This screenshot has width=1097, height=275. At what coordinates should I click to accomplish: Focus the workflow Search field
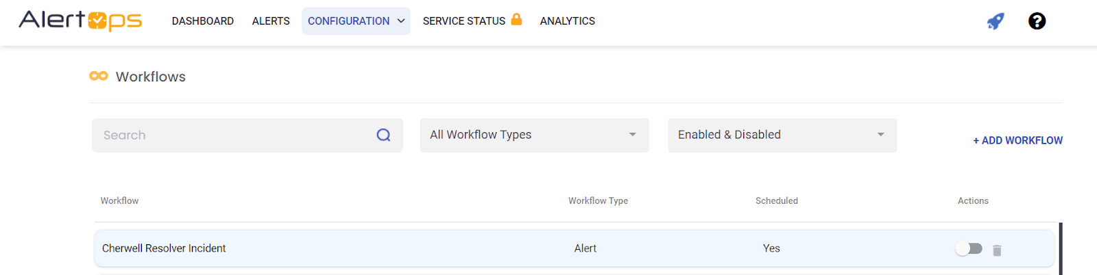point(233,135)
